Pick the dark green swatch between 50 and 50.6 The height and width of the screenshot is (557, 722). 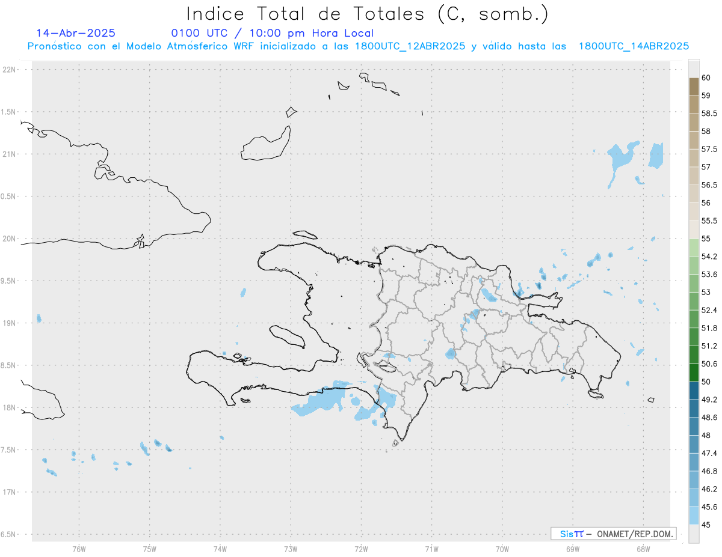[x=694, y=373]
